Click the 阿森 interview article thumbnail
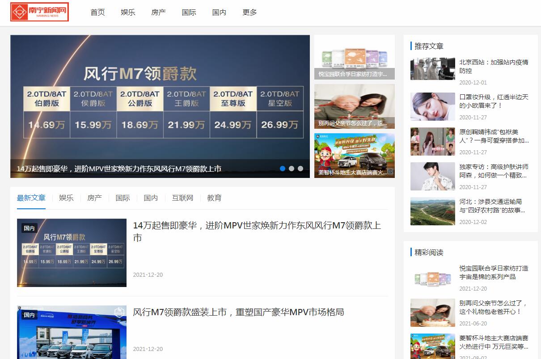541x359 pixels. pos(433,176)
